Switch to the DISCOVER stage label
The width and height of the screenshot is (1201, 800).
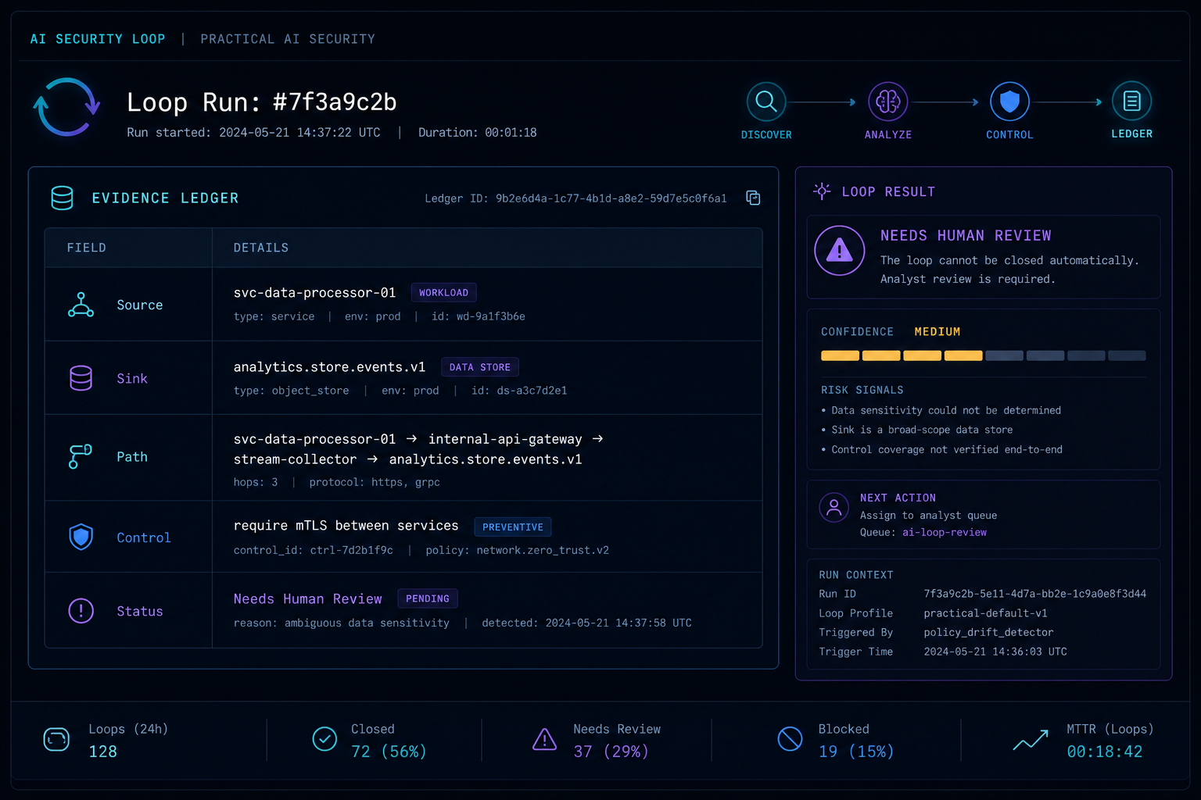[766, 134]
